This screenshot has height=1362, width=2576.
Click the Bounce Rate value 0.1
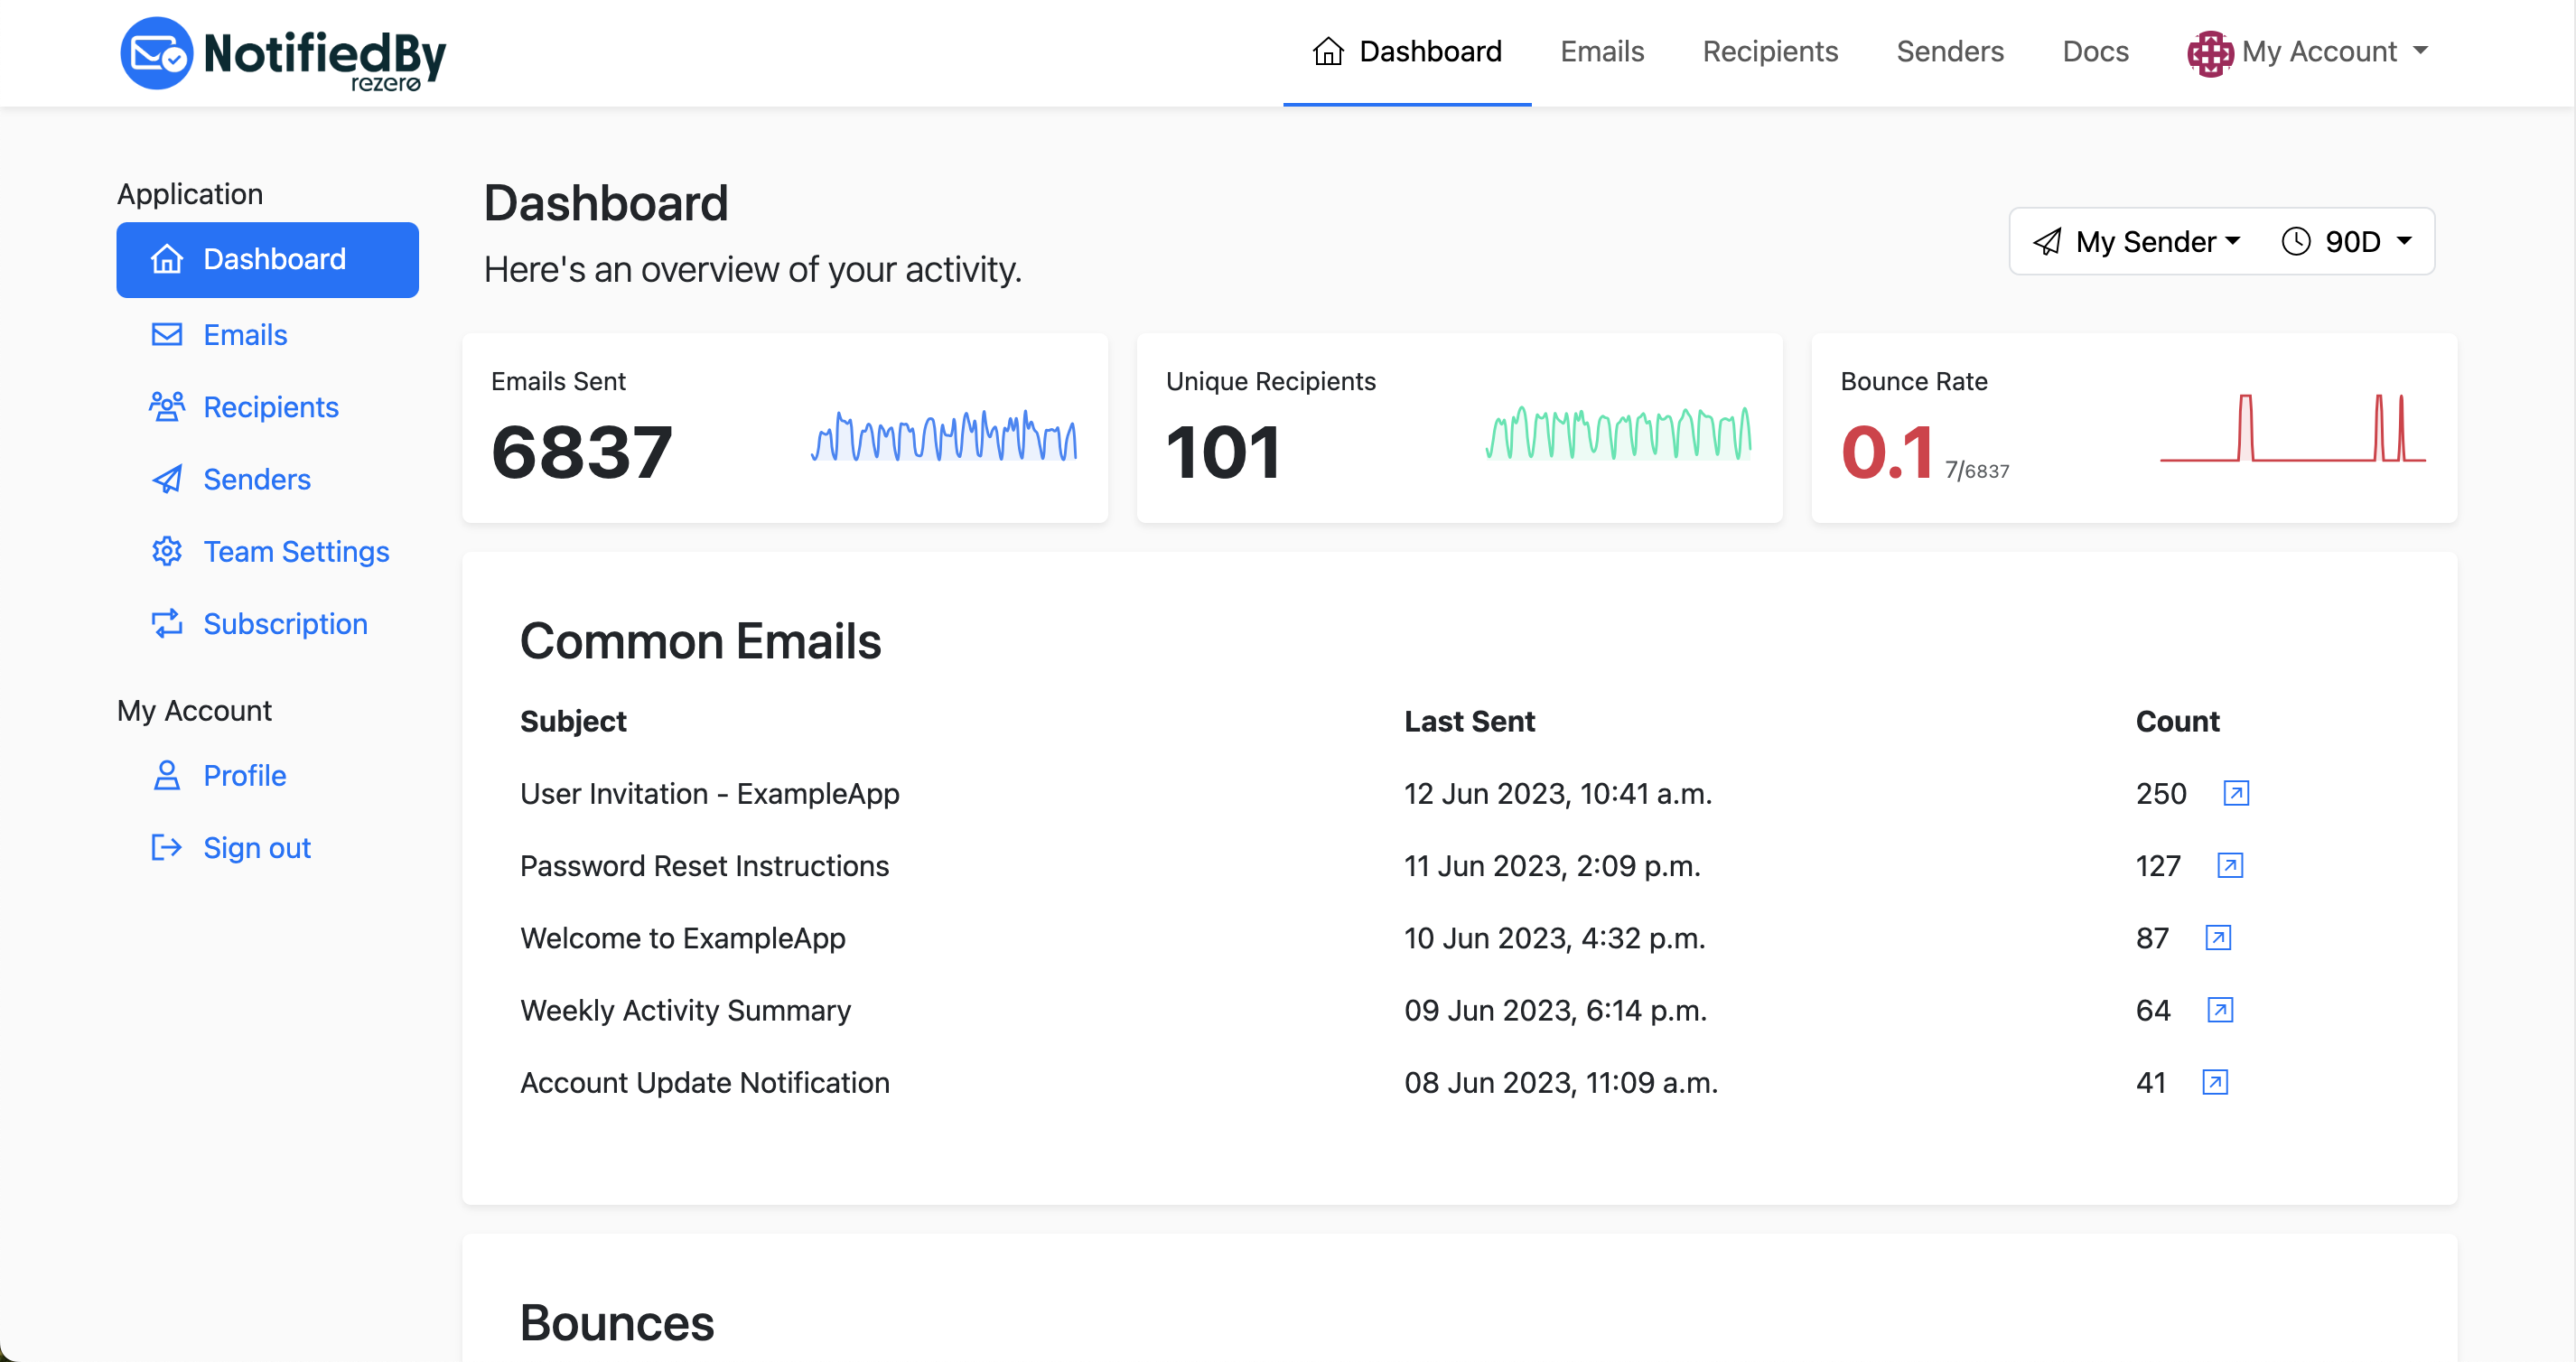(1887, 452)
